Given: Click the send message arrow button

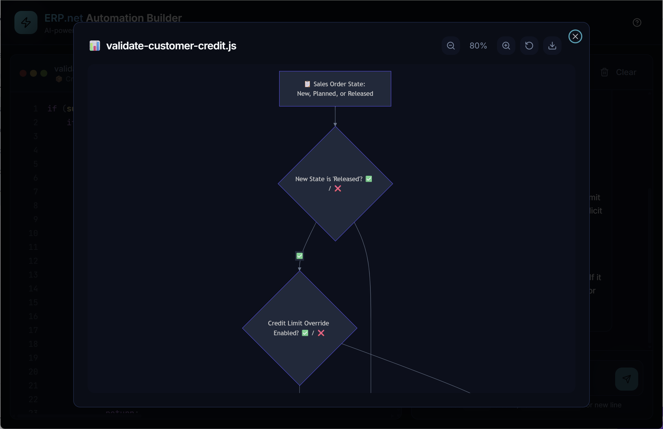Looking at the screenshot, I should 627,379.
